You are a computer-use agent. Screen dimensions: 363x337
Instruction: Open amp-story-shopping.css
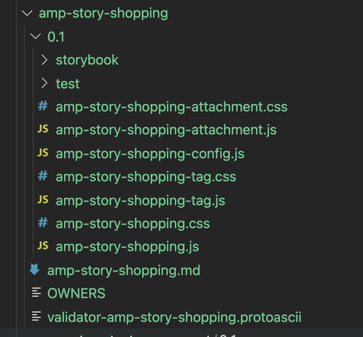point(132,222)
